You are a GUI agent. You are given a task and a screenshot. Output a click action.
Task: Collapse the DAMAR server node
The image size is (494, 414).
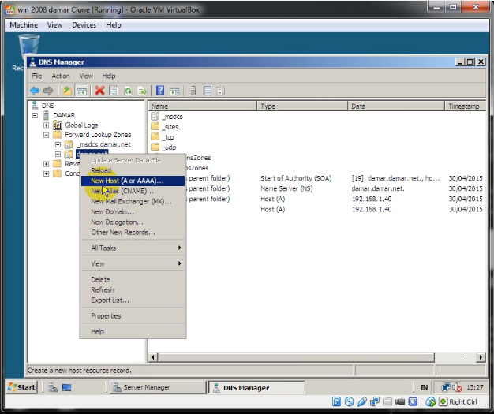click(35, 115)
